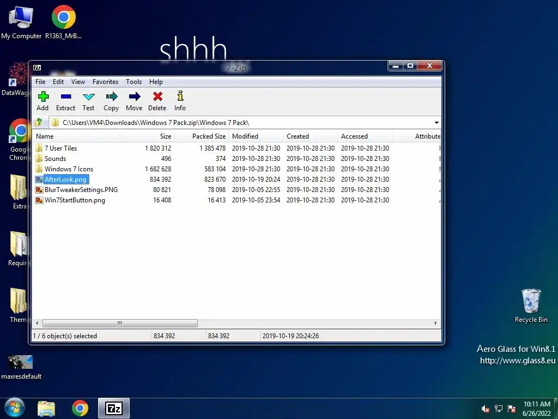Click the muted volume tray icon
This screenshot has width=558, height=419.
point(485,409)
